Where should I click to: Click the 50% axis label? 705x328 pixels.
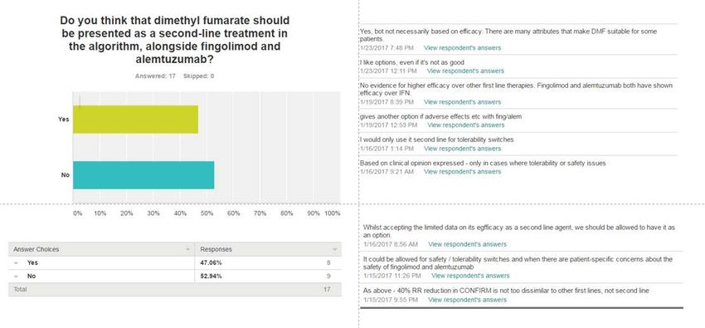(x=207, y=213)
